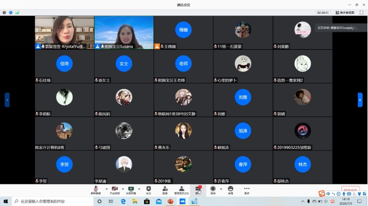Click the End Meeting button
The height and width of the screenshot is (206, 368).
pyautogui.click(x=350, y=189)
